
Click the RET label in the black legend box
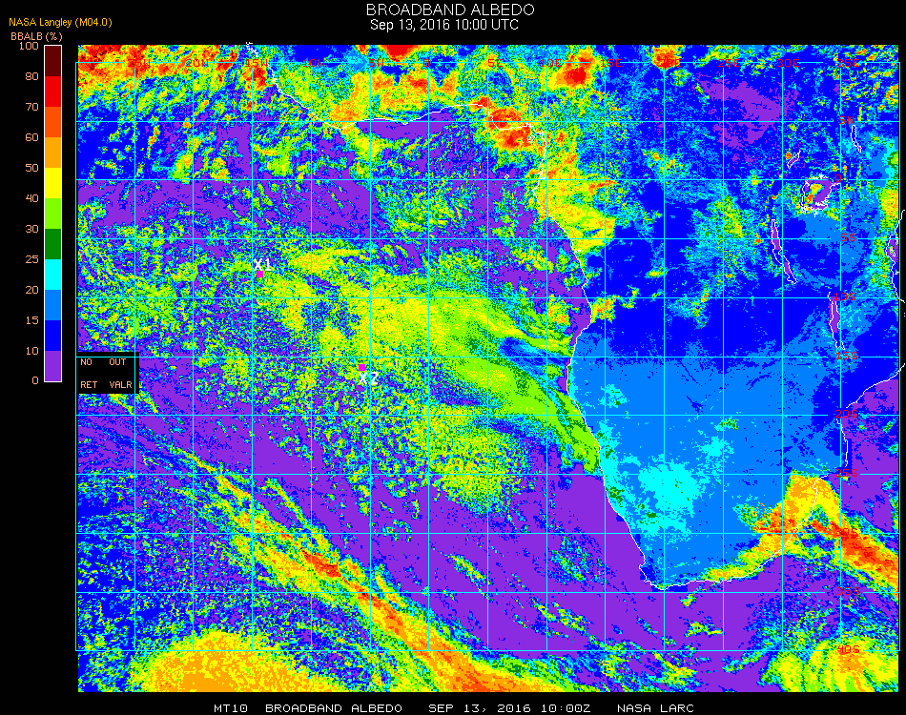(89, 384)
